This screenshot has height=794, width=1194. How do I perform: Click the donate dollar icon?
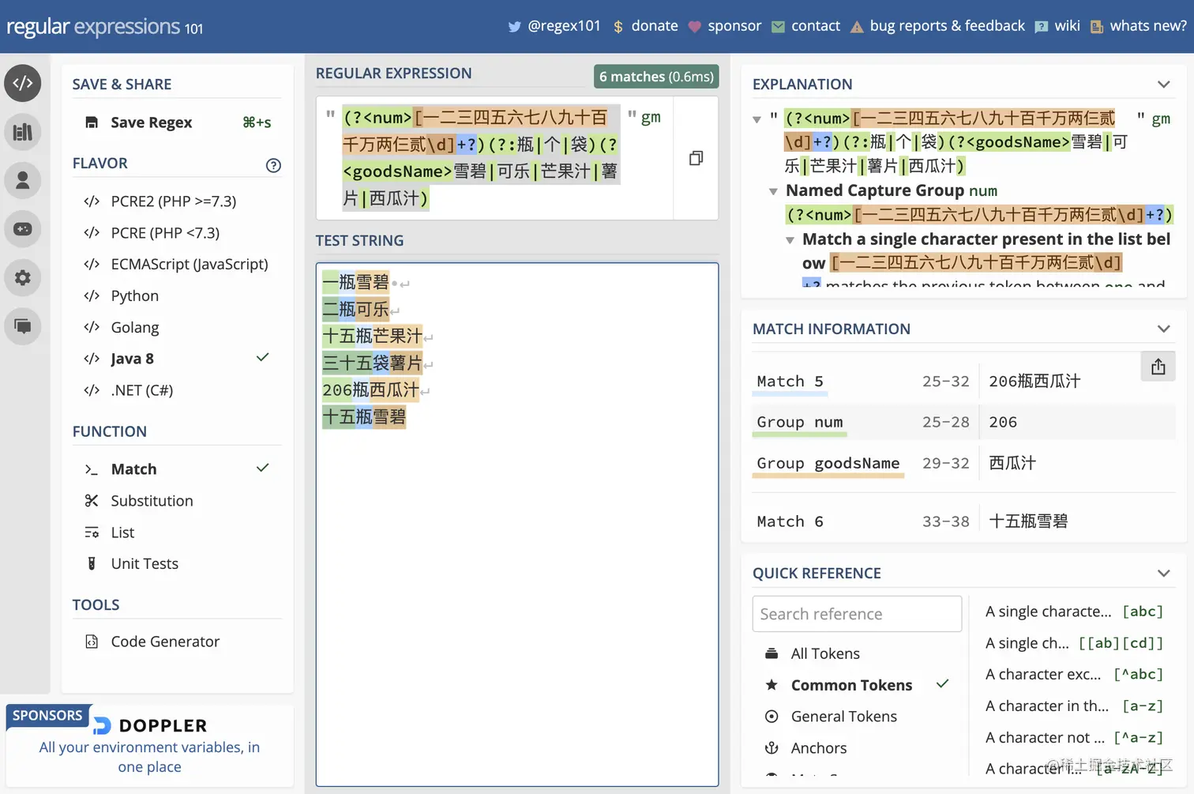(x=618, y=27)
